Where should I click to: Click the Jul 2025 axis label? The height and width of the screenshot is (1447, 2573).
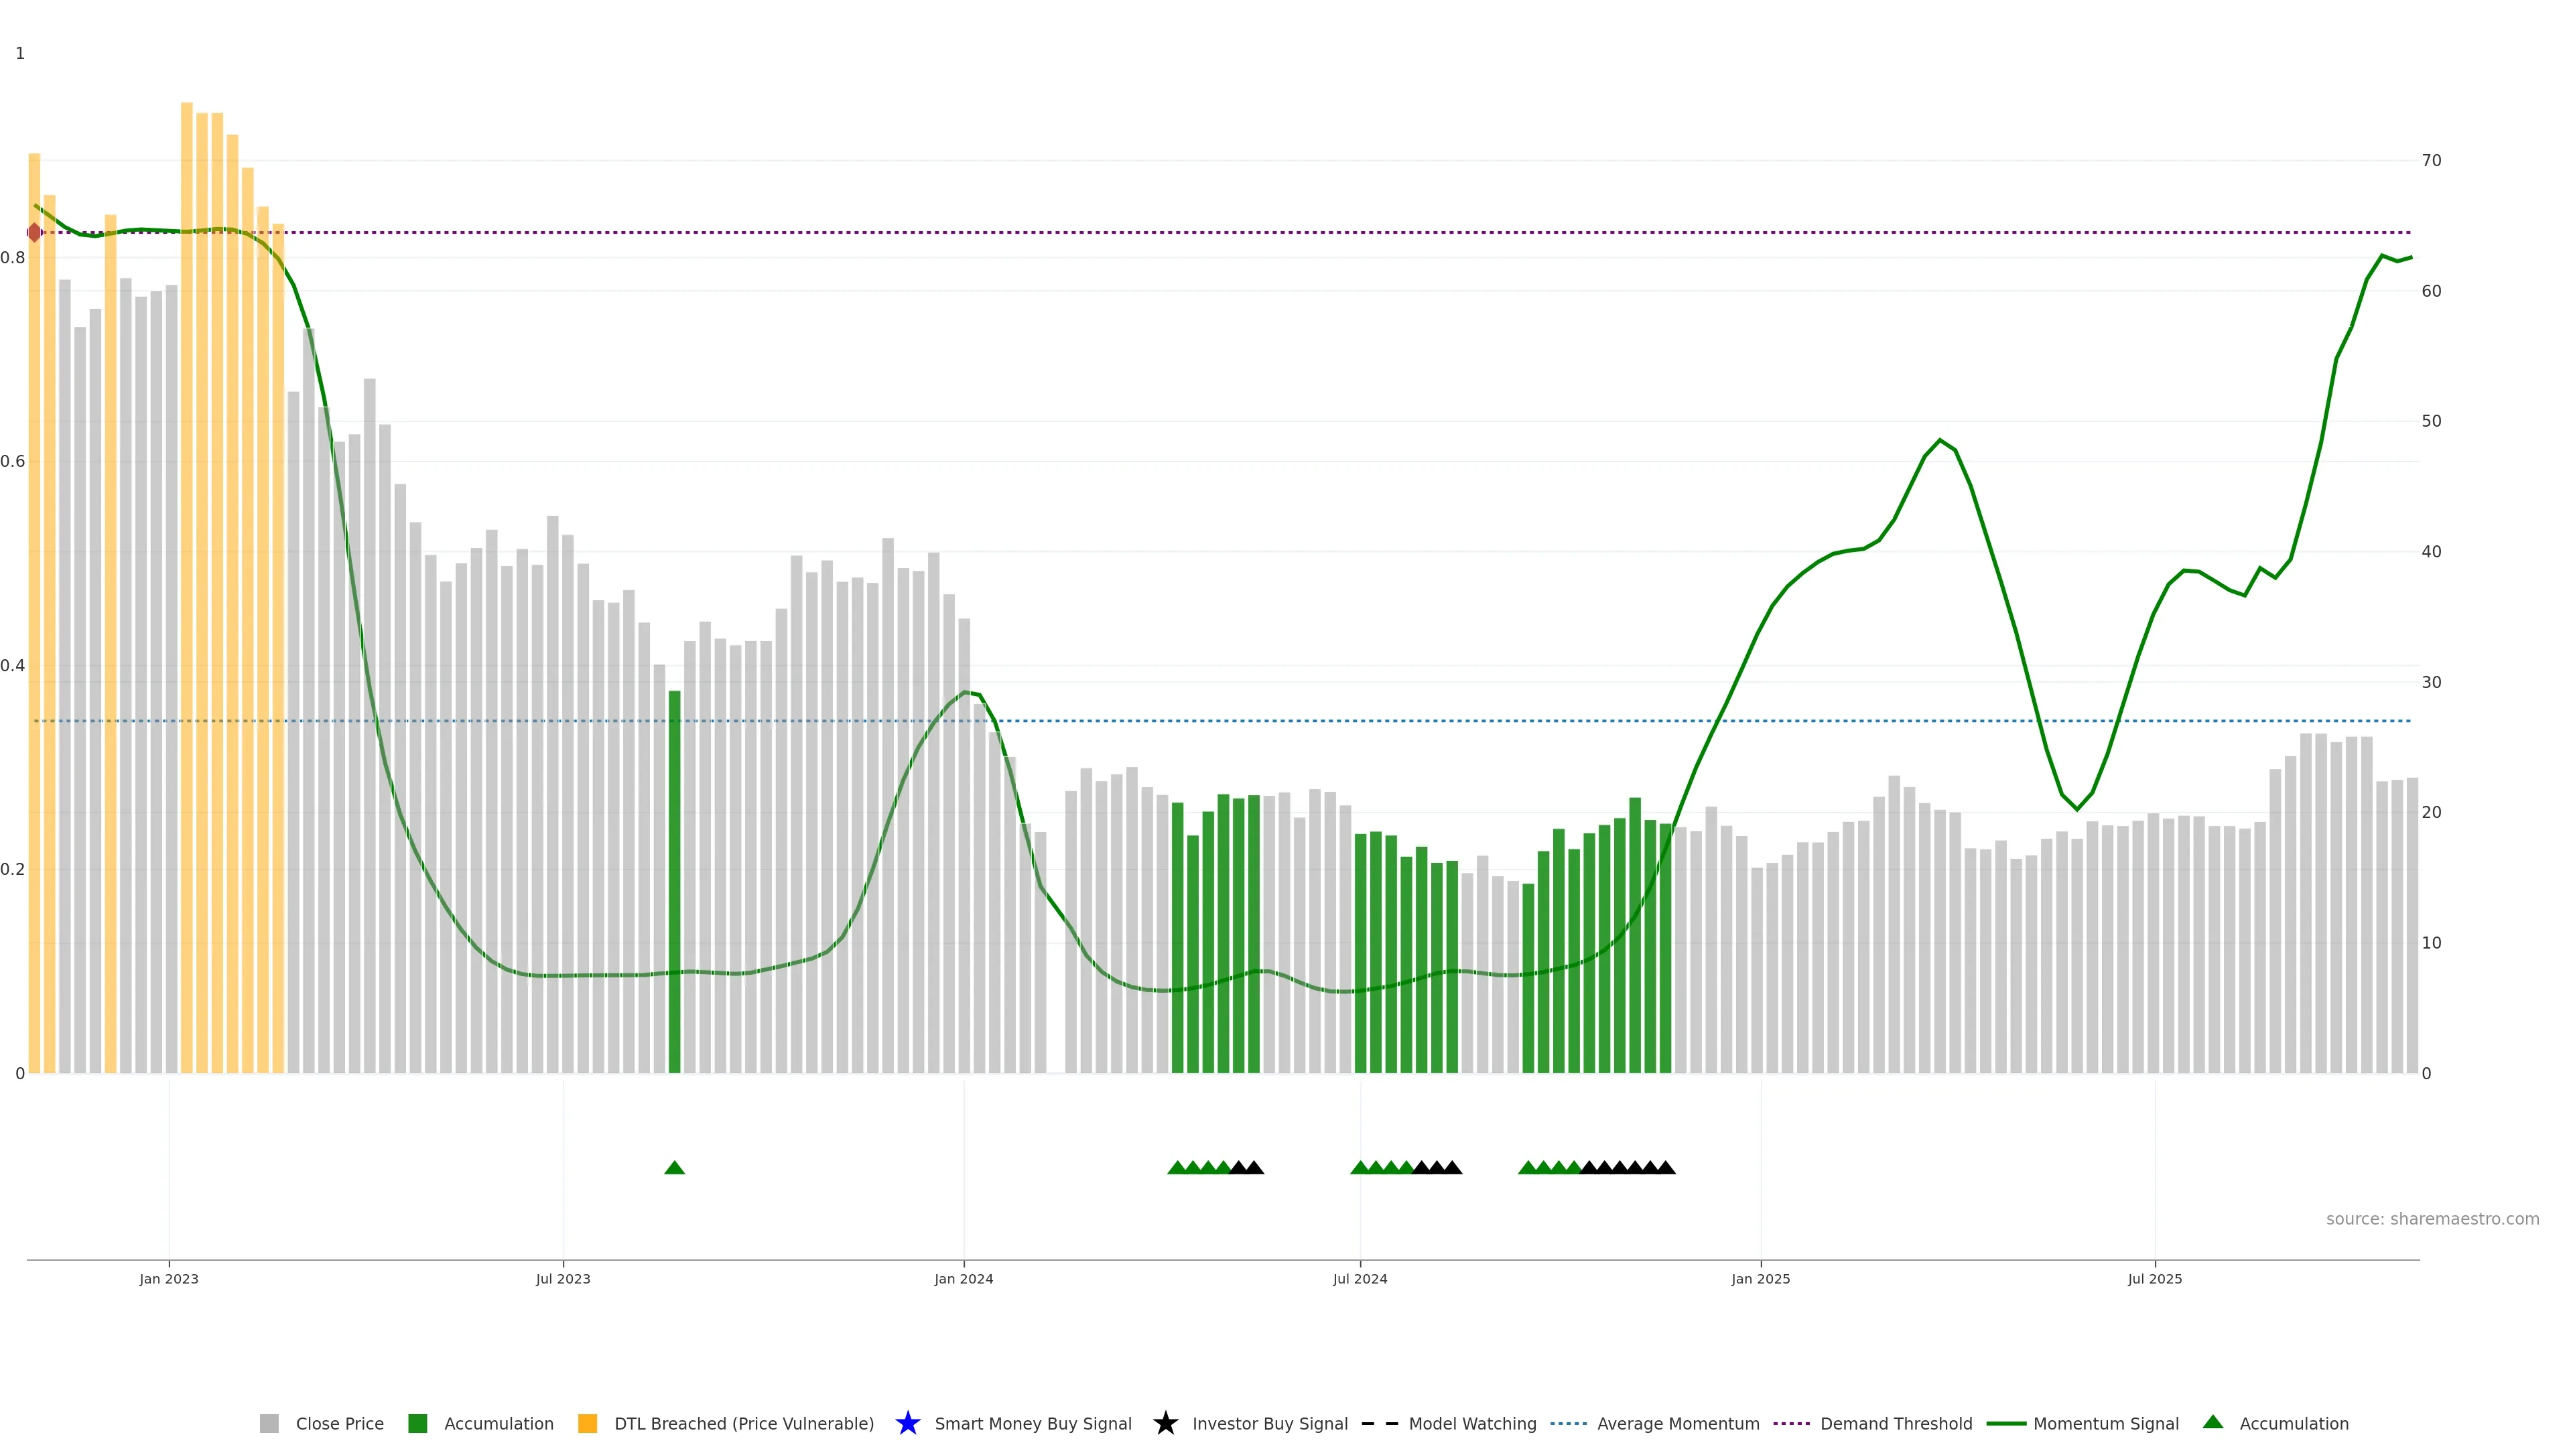pyautogui.click(x=2154, y=1280)
